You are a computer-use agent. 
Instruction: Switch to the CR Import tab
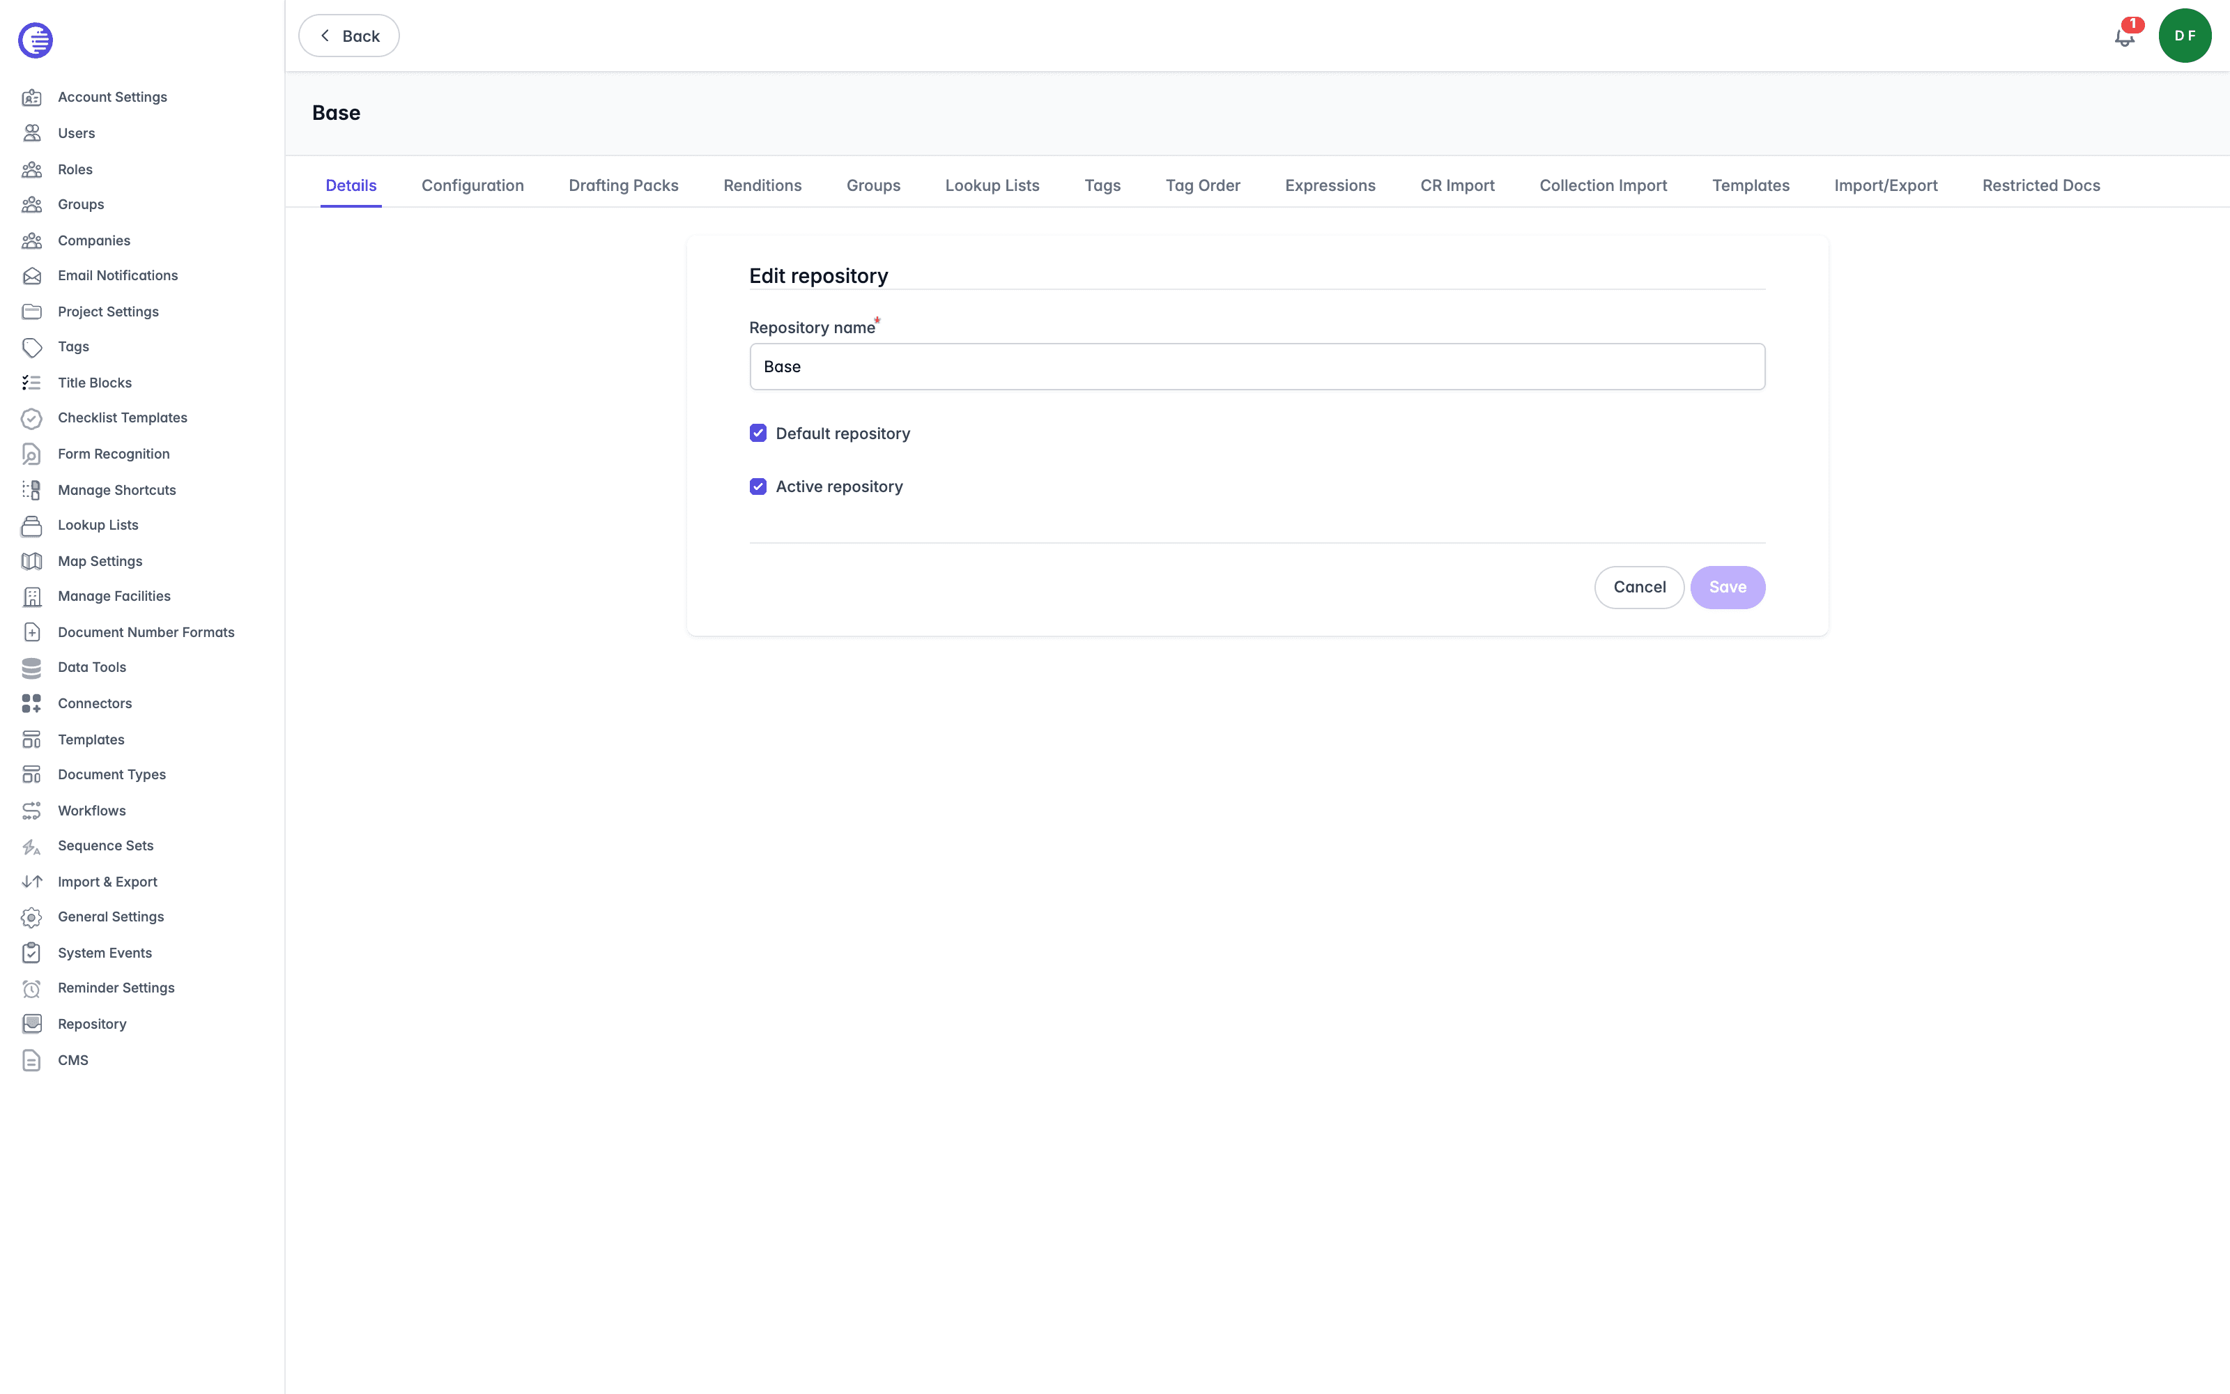pyautogui.click(x=1457, y=185)
